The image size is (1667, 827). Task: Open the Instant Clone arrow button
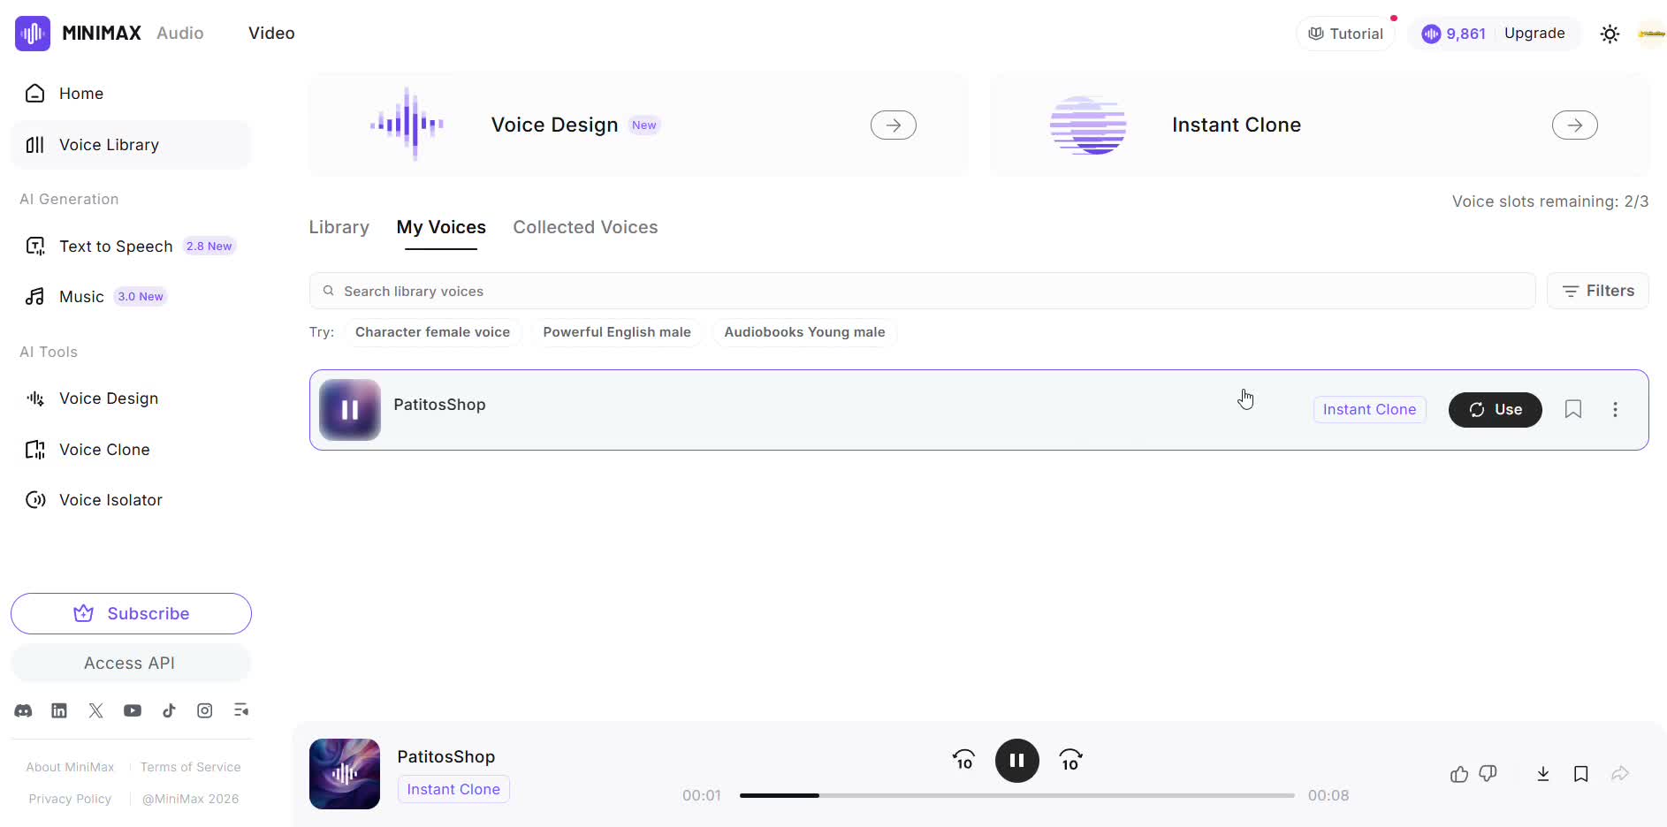pyautogui.click(x=1575, y=125)
